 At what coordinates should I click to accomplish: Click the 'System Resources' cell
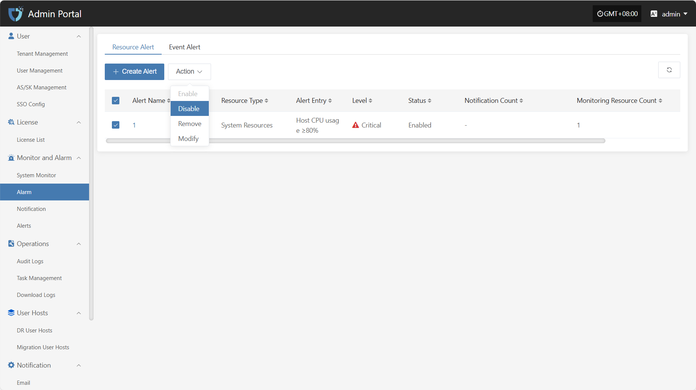click(x=247, y=125)
